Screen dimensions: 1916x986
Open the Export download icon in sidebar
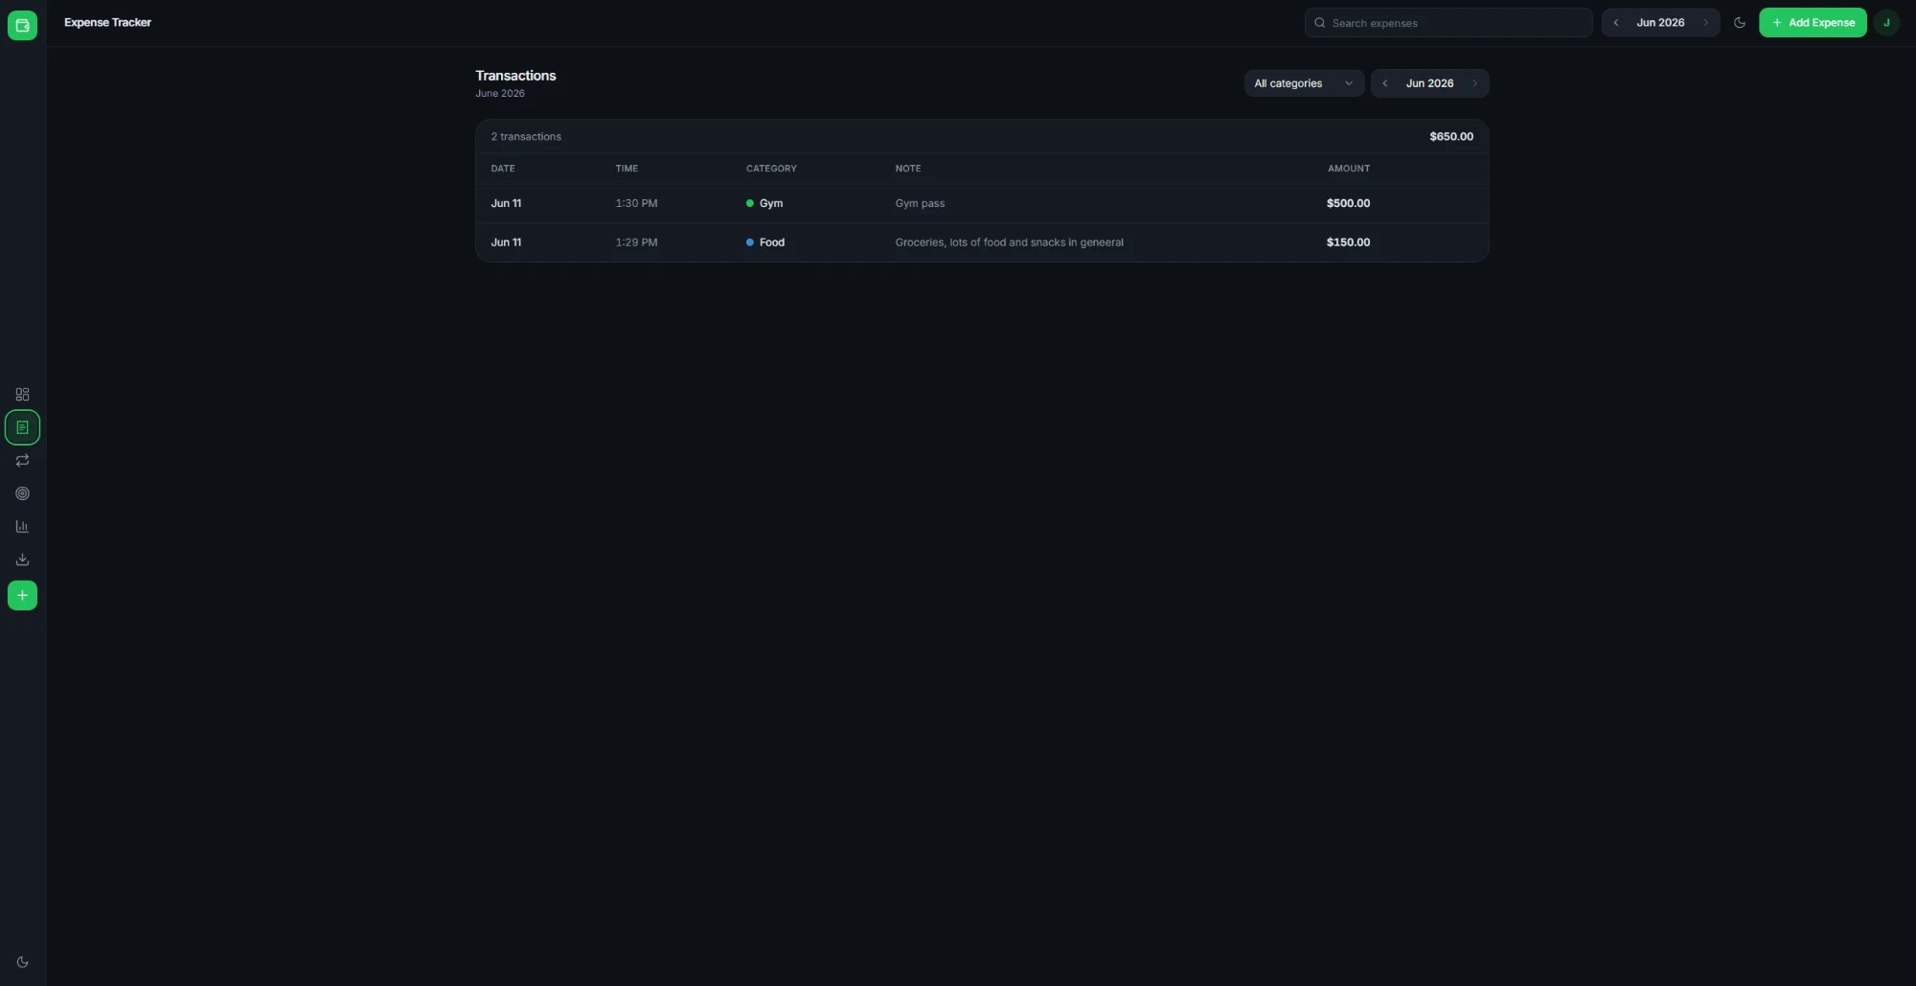point(22,560)
